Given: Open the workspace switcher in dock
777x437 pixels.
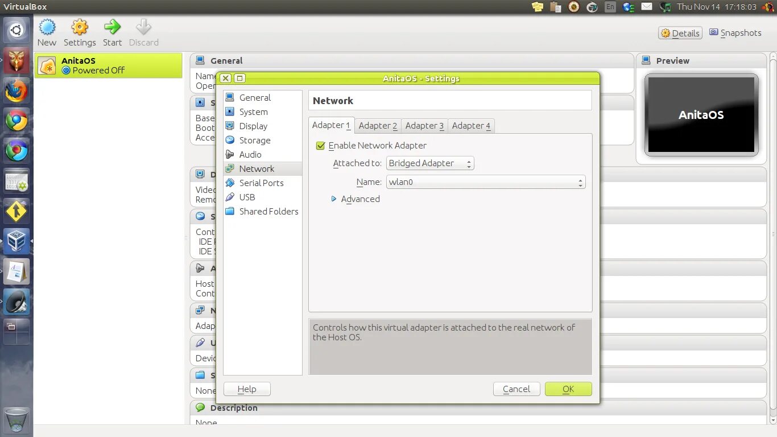Looking at the screenshot, I should click(x=16, y=331).
